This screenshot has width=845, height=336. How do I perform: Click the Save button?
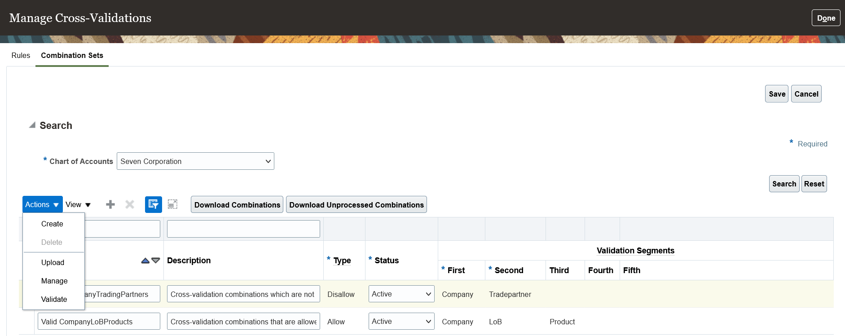pos(777,94)
